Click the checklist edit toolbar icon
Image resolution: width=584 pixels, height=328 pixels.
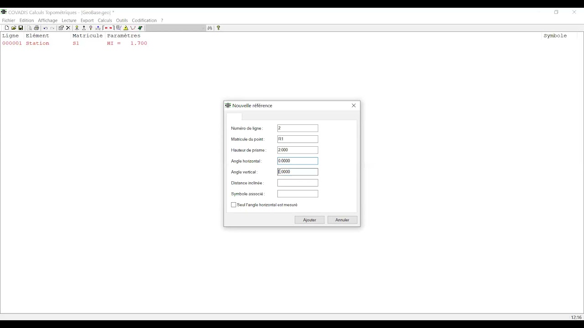coord(119,28)
